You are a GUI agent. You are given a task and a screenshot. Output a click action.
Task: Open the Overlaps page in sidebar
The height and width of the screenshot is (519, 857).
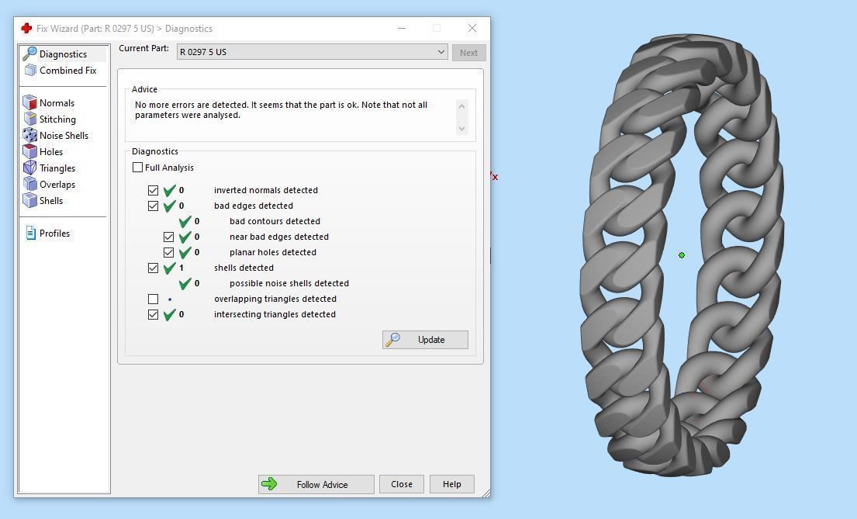[x=57, y=185]
